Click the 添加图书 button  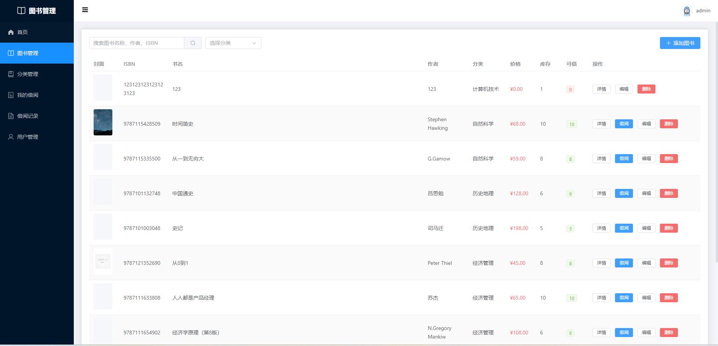pyautogui.click(x=679, y=43)
